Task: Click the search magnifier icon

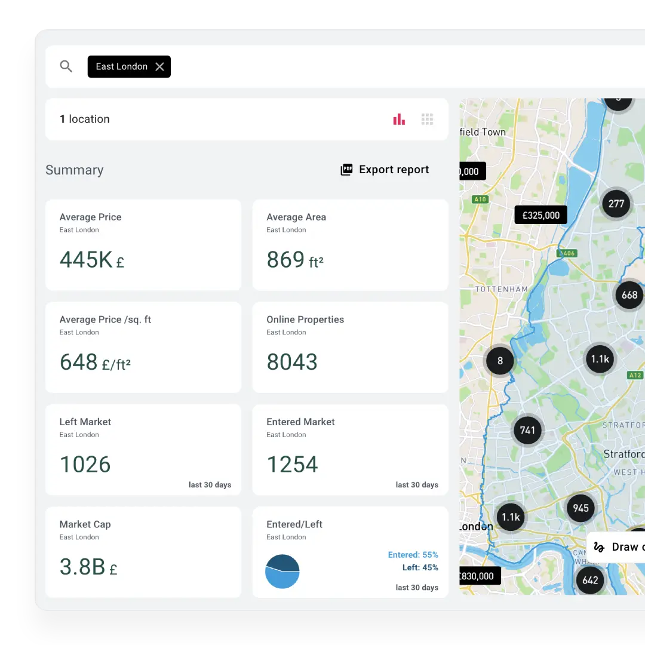Action: (x=66, y=67)
